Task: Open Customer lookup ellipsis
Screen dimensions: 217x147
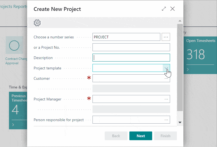Action: pos(166,78)
